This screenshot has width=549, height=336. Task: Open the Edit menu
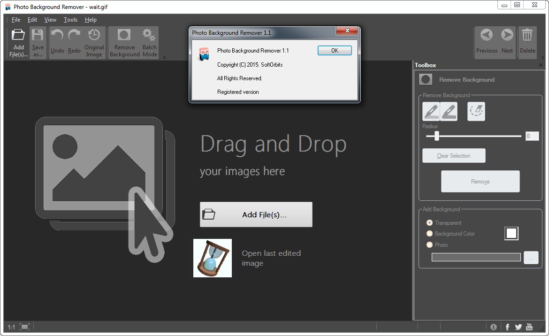pyautogui.click(x=32, y=20)
